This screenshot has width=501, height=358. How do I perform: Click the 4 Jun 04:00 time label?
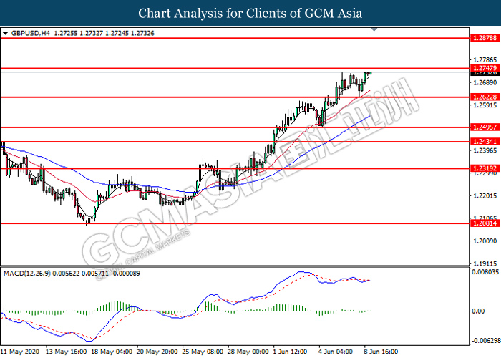click(336, 352)
